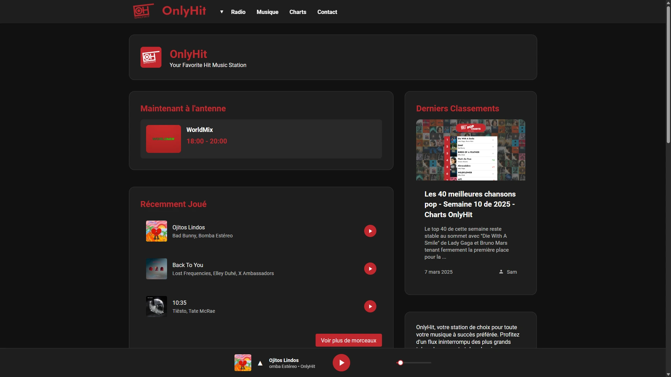Viewport: 671px width, 377px height.
Task: Select the WorldMix show title
Action: pyautogui.click(x=200, y=130)
